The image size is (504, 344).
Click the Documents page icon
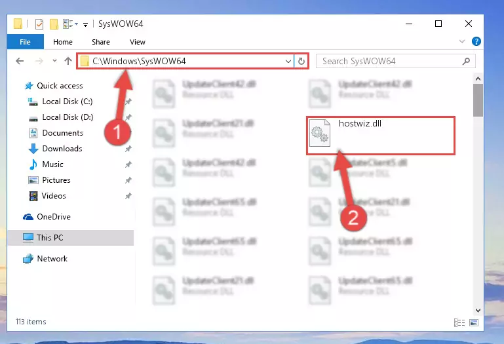click(x=33, y=133)
